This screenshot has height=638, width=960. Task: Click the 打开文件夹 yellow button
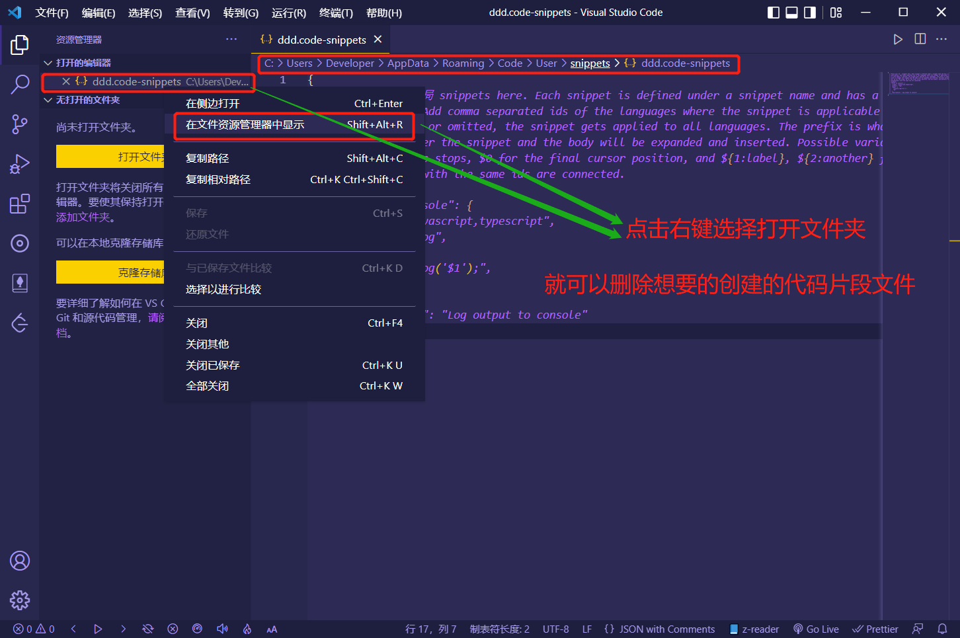tap(111, 157)
